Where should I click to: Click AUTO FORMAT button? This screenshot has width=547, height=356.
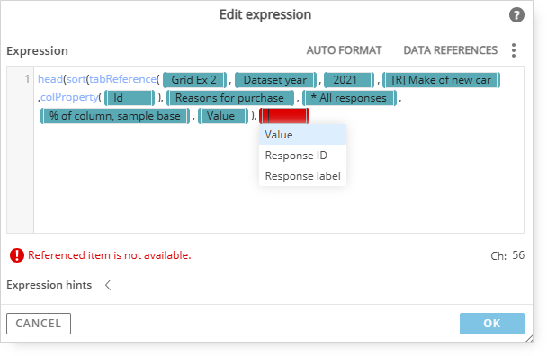(344, 50)
